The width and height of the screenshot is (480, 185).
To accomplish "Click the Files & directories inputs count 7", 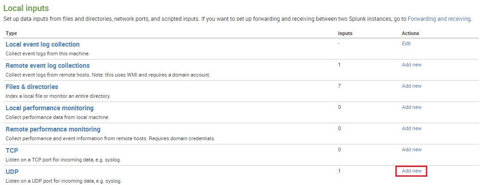I will tap(339, 86).
